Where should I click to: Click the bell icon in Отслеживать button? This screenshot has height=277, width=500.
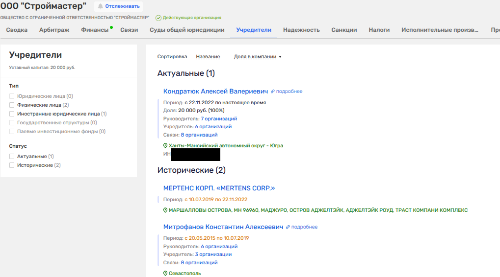(x=101, y=6)
